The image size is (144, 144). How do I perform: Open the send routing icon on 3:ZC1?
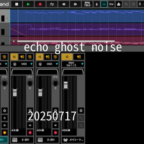tap(55, 57)
